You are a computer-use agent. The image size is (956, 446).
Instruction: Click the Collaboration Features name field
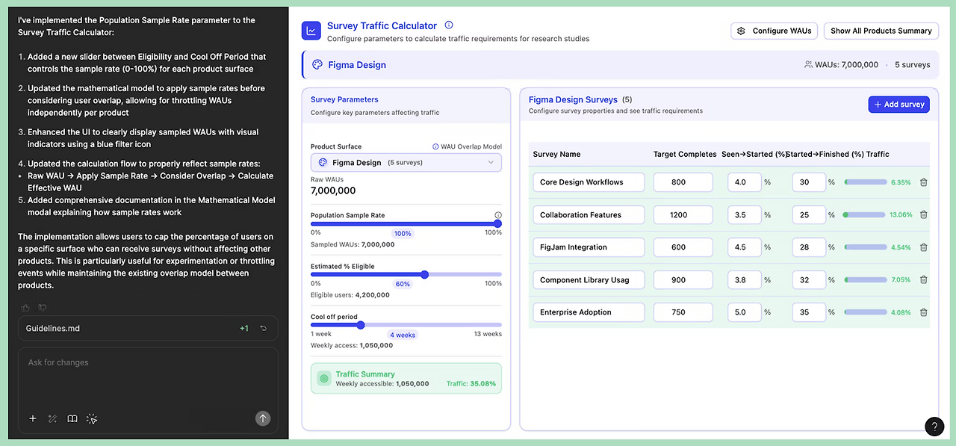(589, 215)
